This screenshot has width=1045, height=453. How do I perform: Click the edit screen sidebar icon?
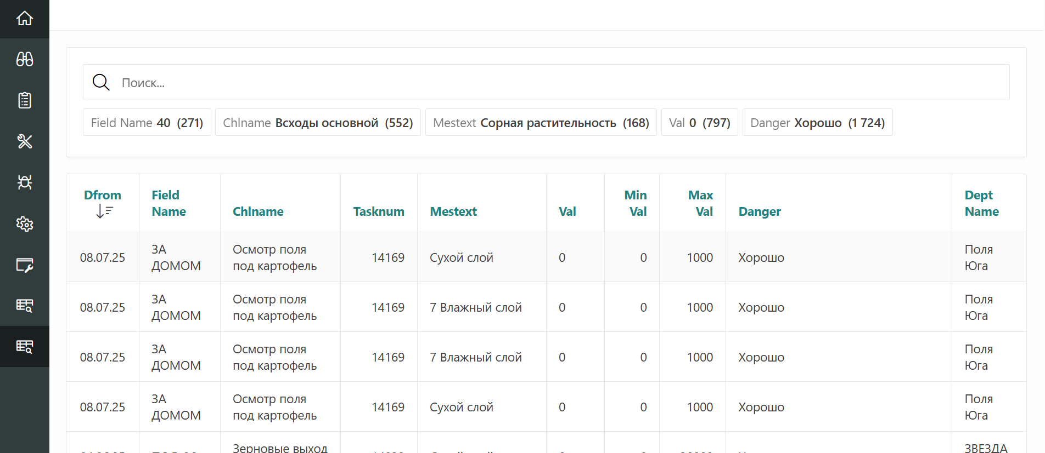(x=25, y=265)
